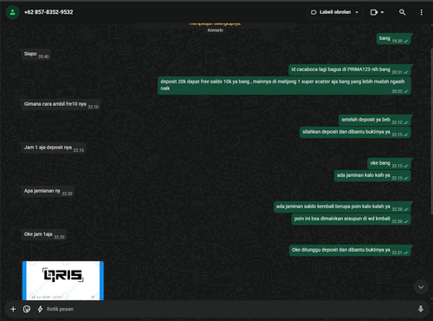Screen dimensions: 433x321
Task: Select 'Apa jamianan ny' message
Action: (x=48, y=191)
